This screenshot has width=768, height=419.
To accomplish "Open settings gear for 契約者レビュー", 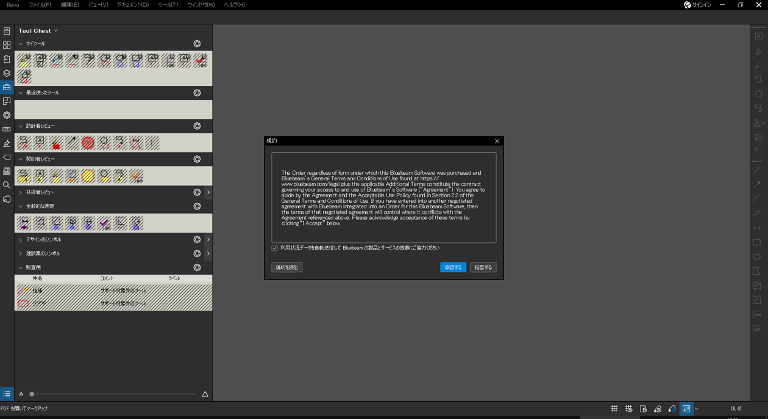I will (197, 159).
